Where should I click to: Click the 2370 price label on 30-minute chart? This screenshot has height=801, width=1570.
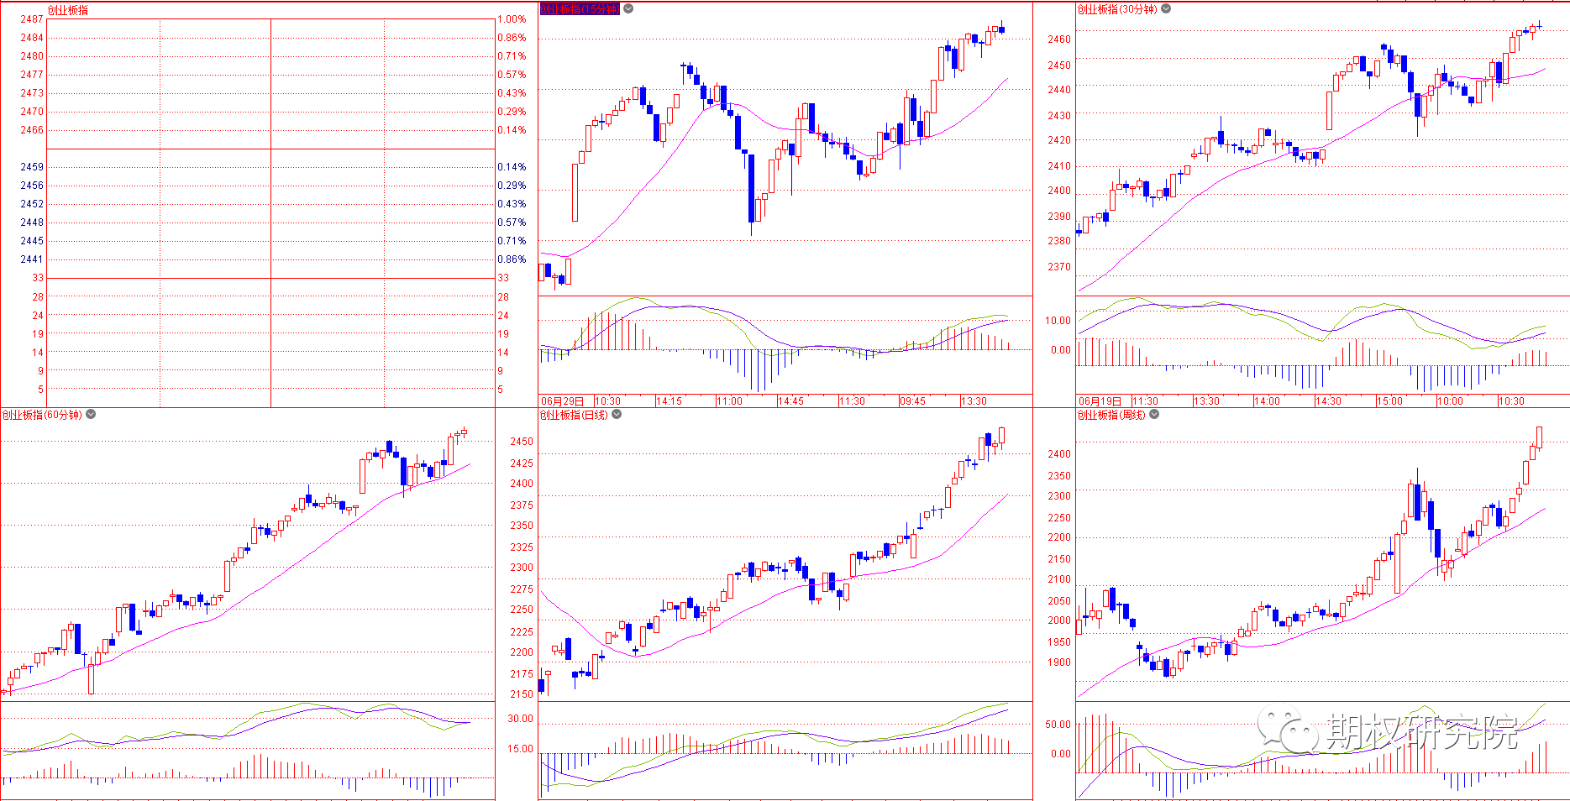(x=1059, y=267)
